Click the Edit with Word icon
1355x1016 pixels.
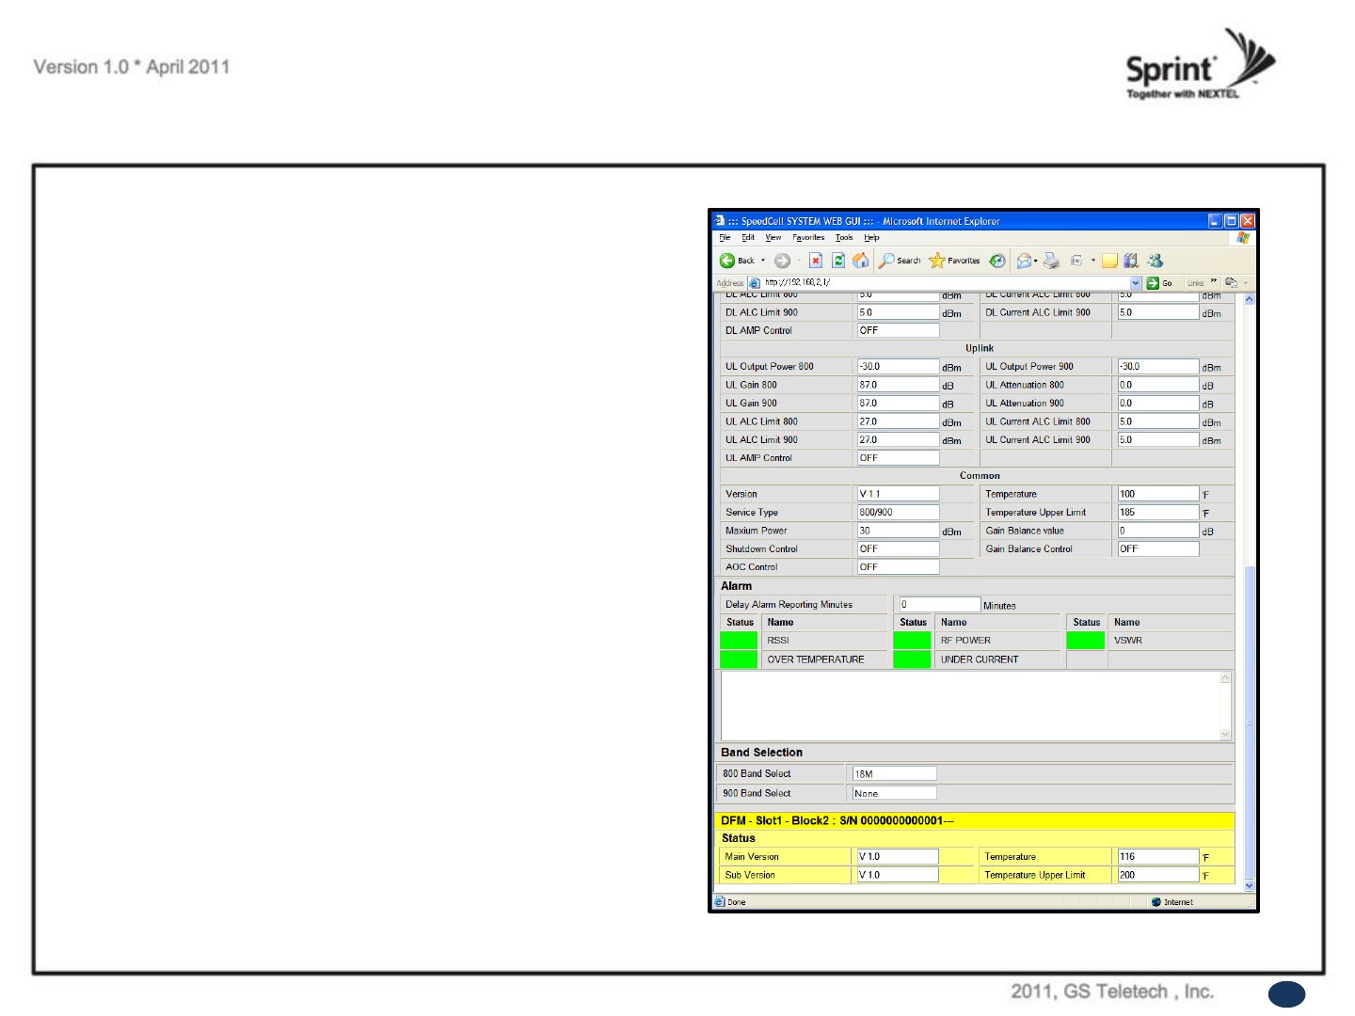(x=1076, y=261)
